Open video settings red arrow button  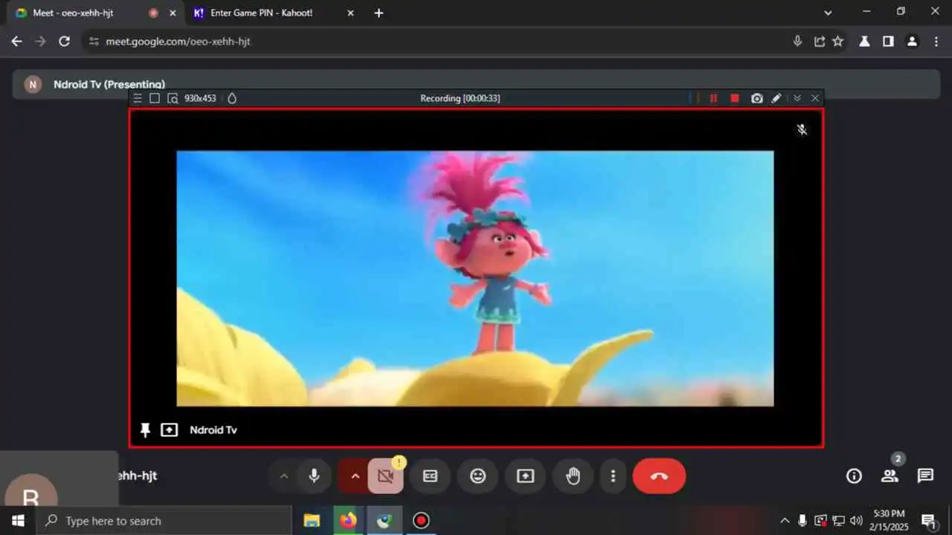[355, 476]
